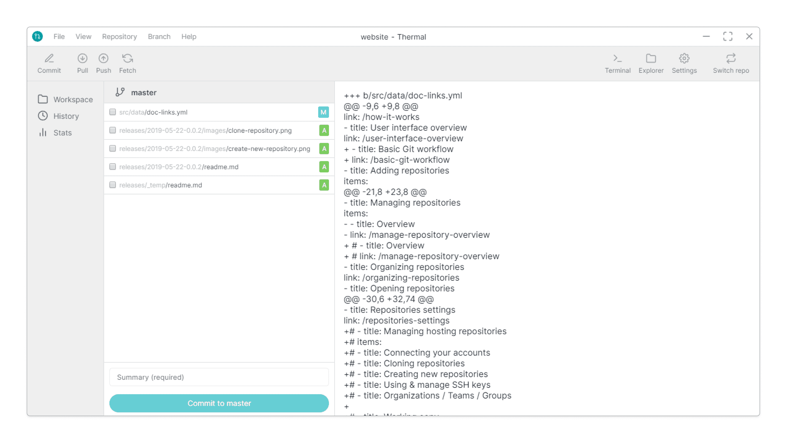Click the Commit icon in toolbar

point(49,58)
